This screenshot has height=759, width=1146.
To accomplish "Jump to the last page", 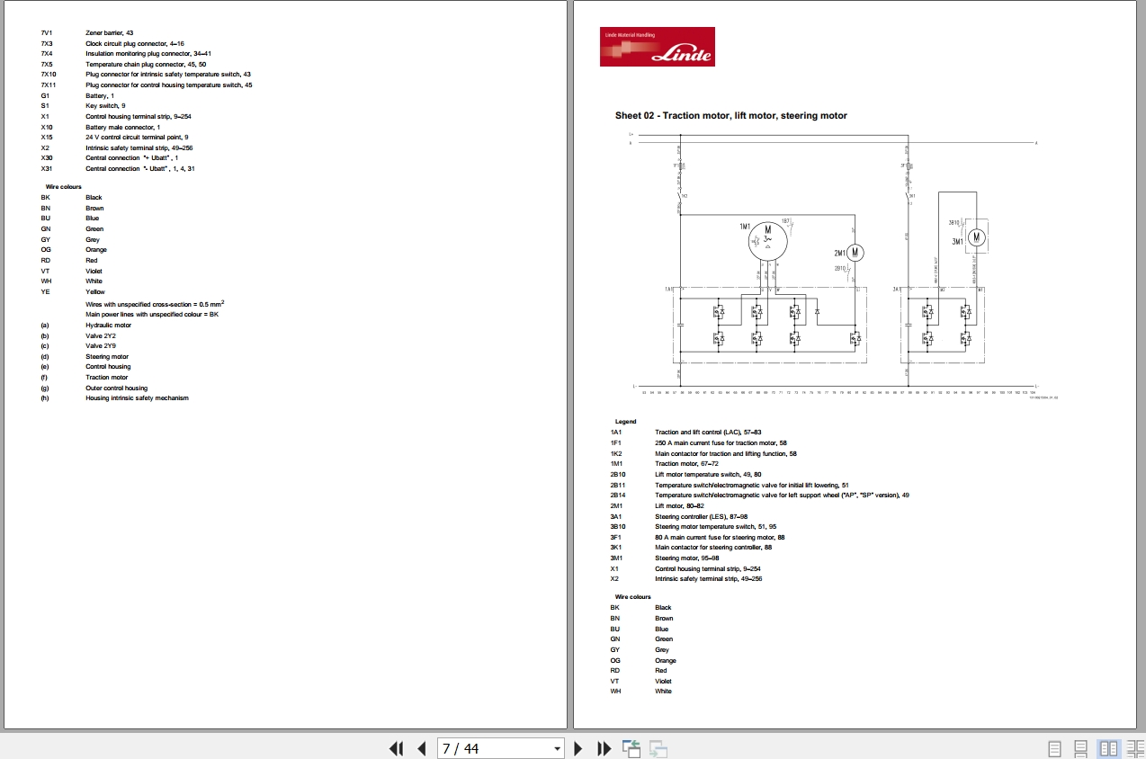I will pos(604,748).
